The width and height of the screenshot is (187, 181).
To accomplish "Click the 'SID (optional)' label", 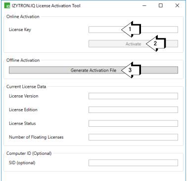I will pos(22,163).
